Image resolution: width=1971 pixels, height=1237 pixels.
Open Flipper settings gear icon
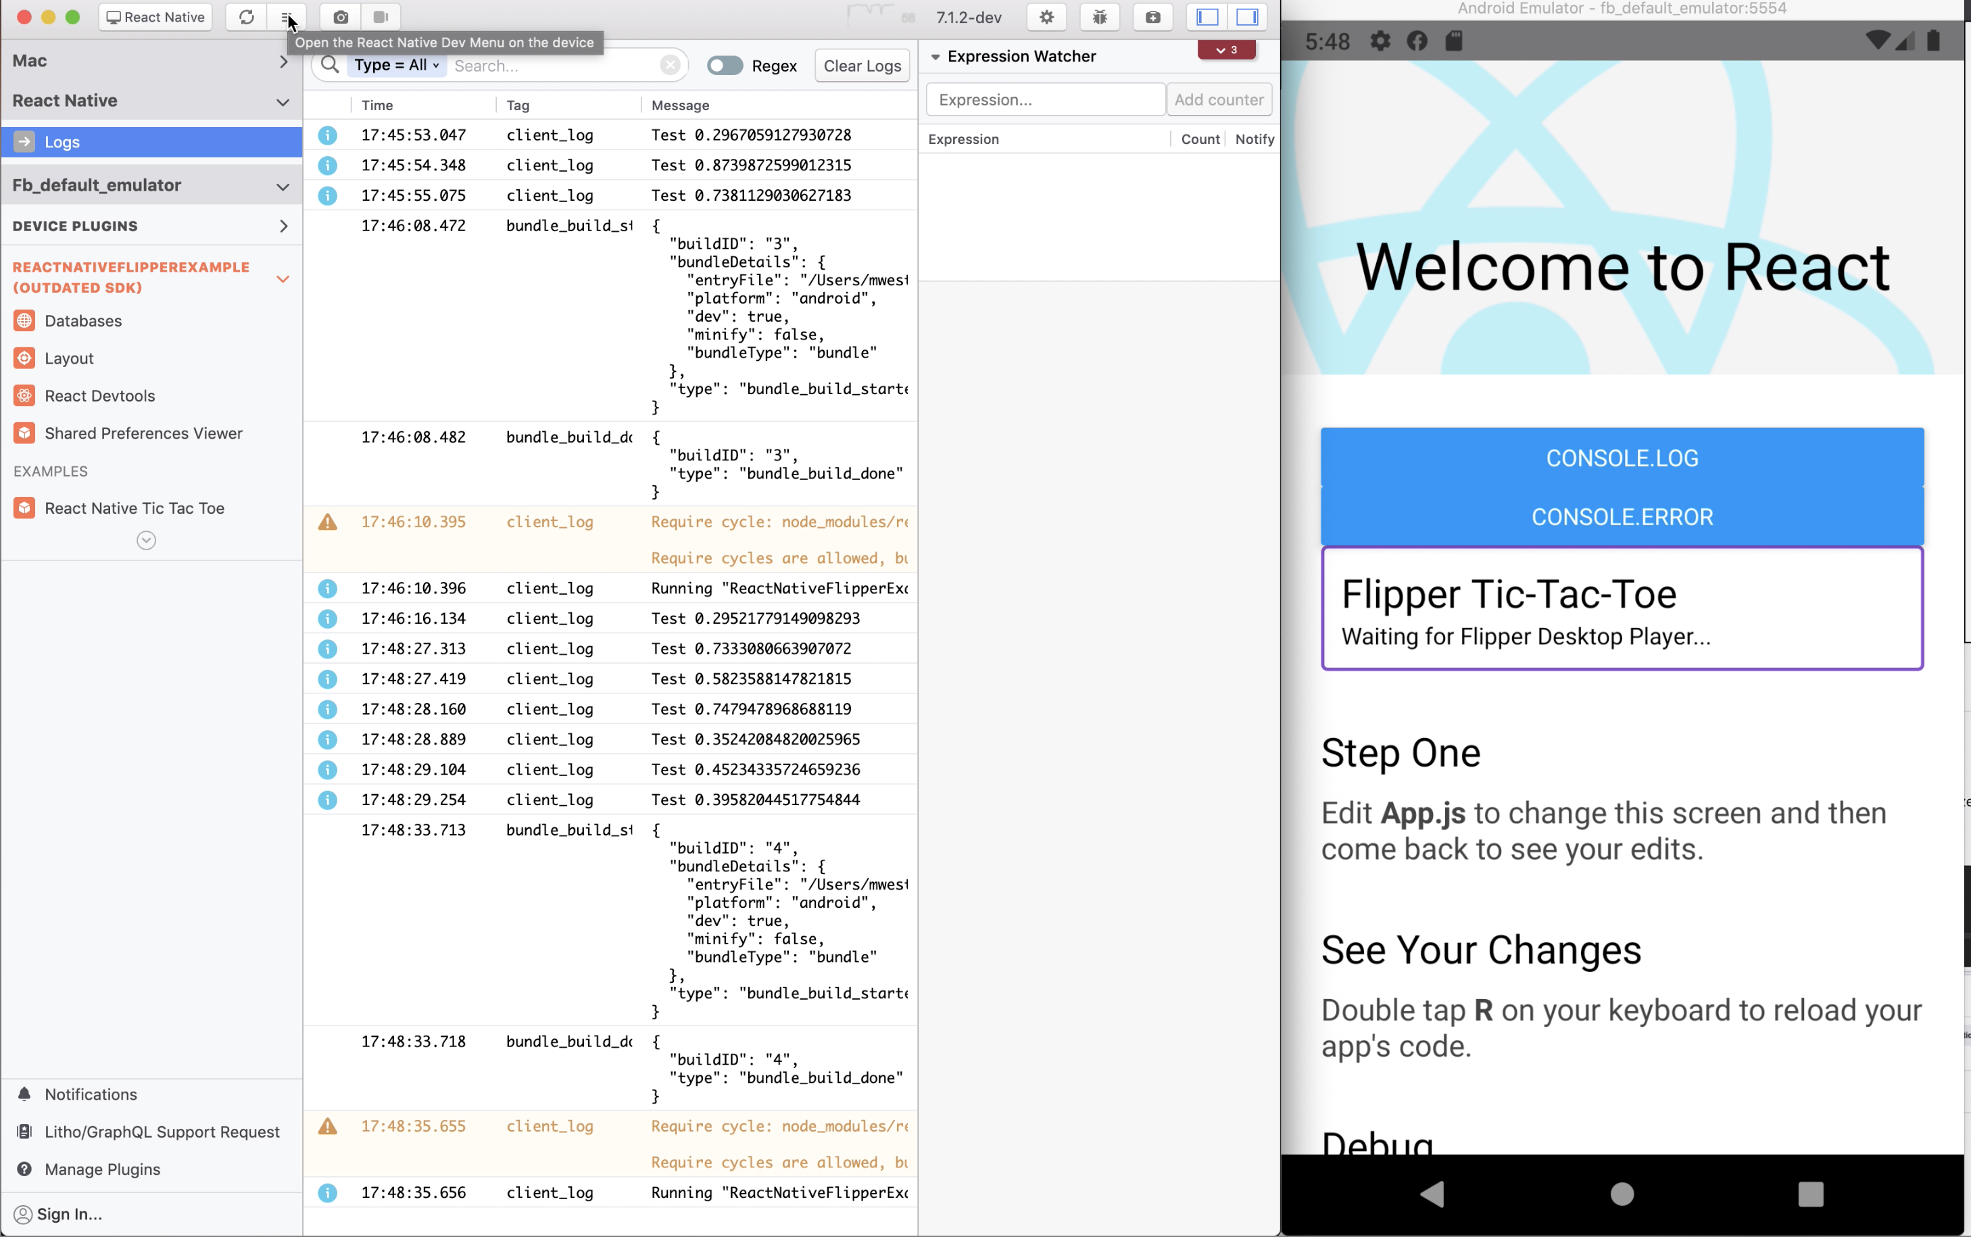pyautogui.click(x=1046, y=17)
